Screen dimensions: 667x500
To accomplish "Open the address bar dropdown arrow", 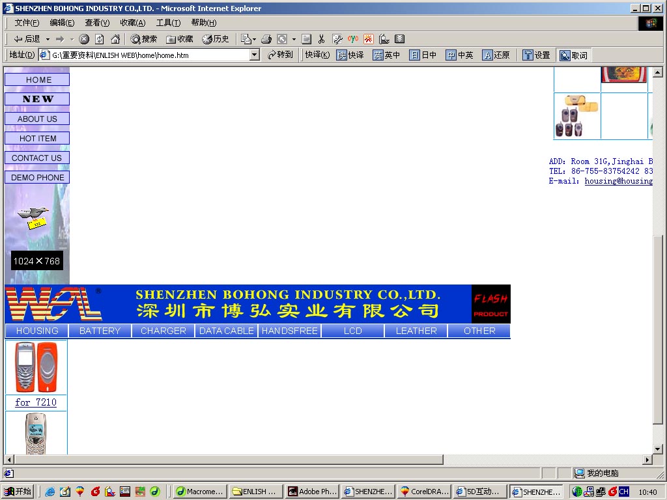I will point(255,55).
